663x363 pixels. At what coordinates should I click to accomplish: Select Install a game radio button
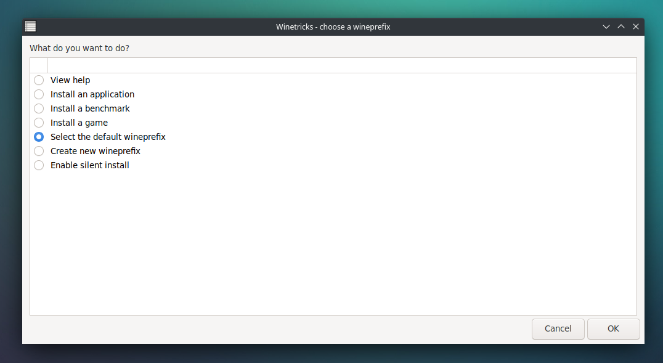point(39,123)
